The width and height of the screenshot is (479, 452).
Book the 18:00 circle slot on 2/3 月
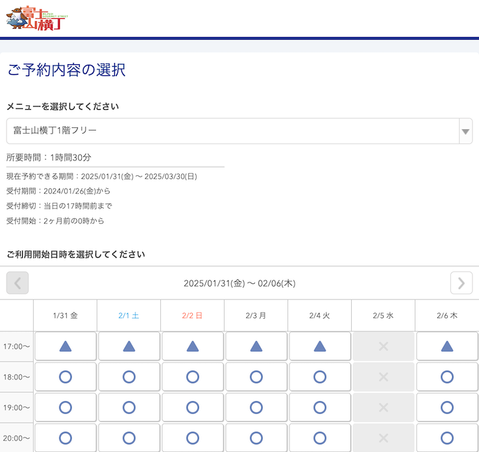256,377
